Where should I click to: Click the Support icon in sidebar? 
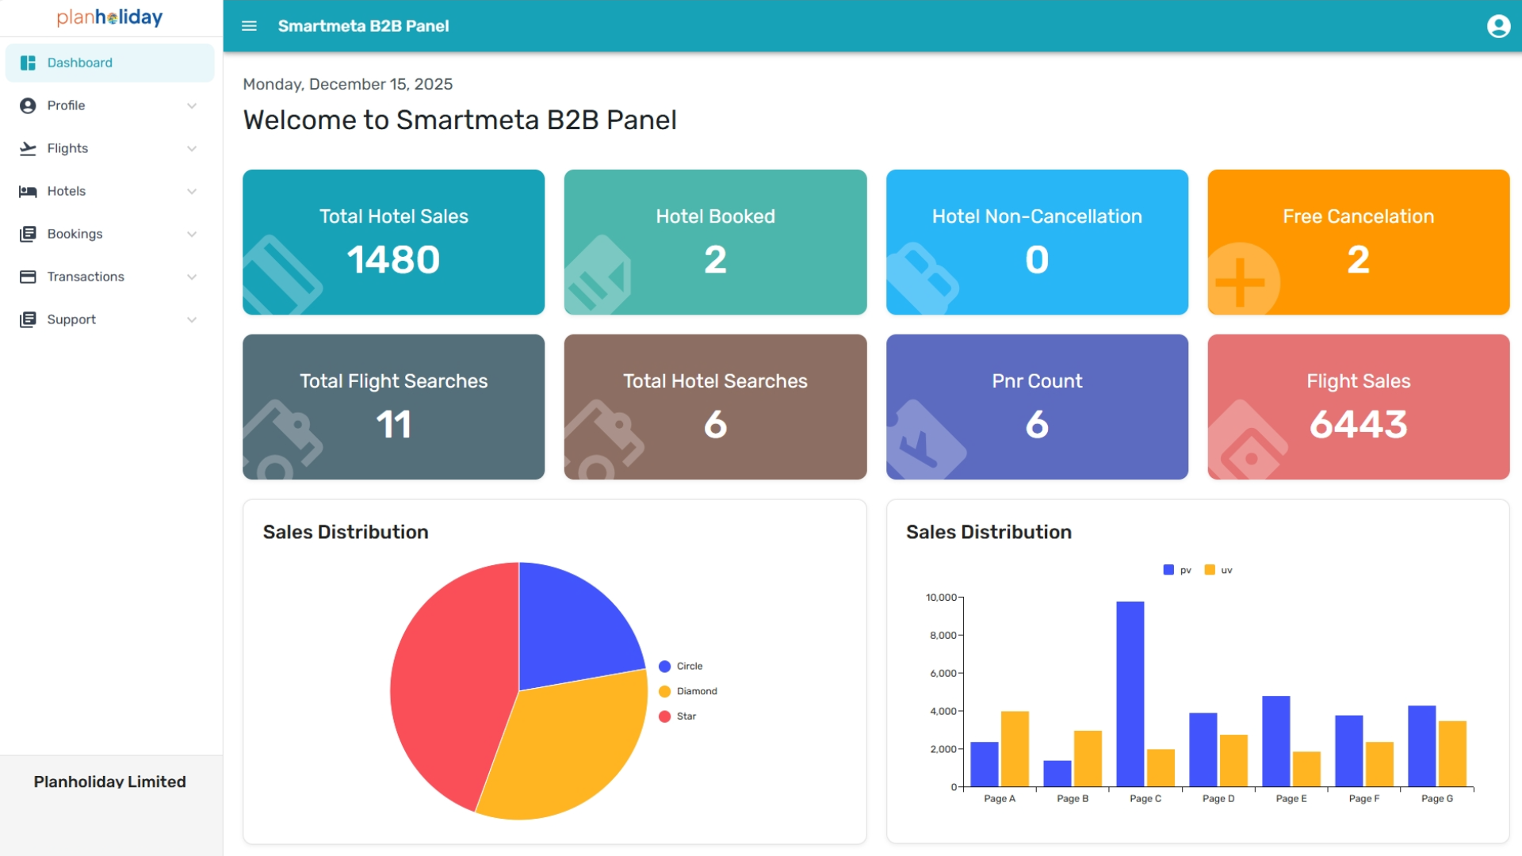click(28, 319)
